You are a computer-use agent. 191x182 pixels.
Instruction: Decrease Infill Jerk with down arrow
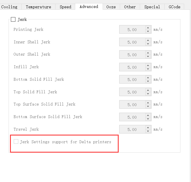coord(148,69)
